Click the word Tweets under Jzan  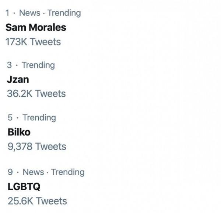tap(50, 94)
